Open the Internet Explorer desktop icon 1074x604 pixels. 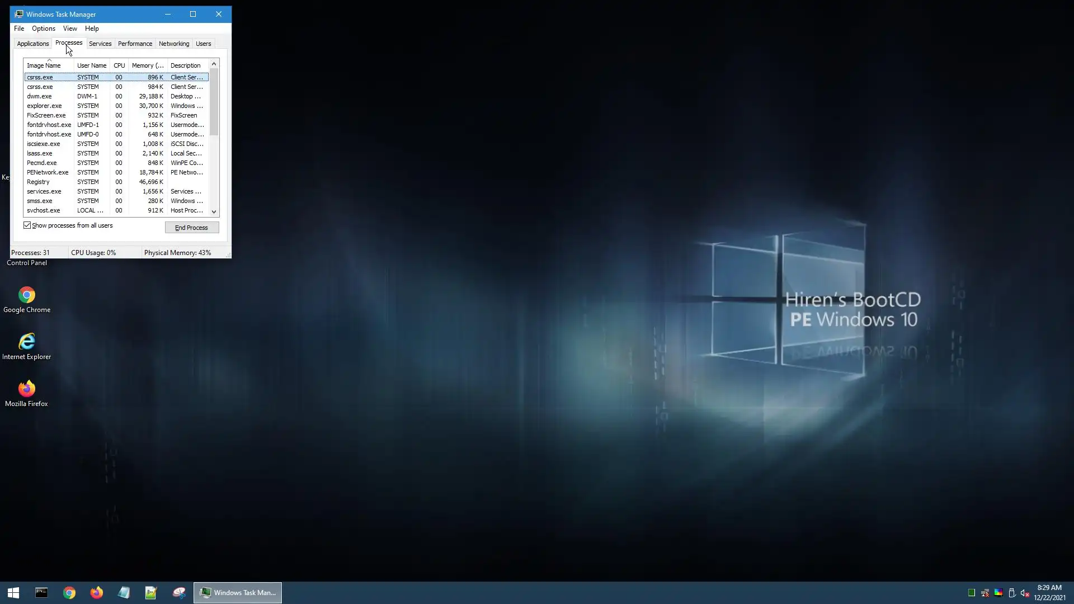point(26,342)
